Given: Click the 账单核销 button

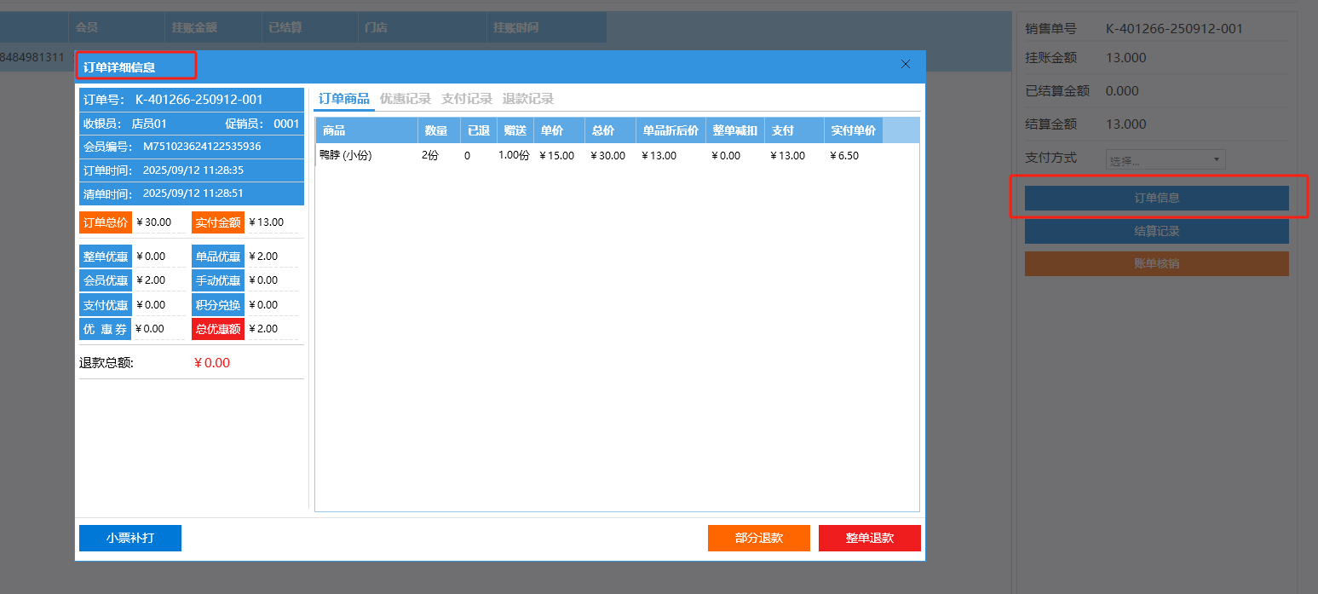Looking at the screenshot, I should coord(1156,263).
